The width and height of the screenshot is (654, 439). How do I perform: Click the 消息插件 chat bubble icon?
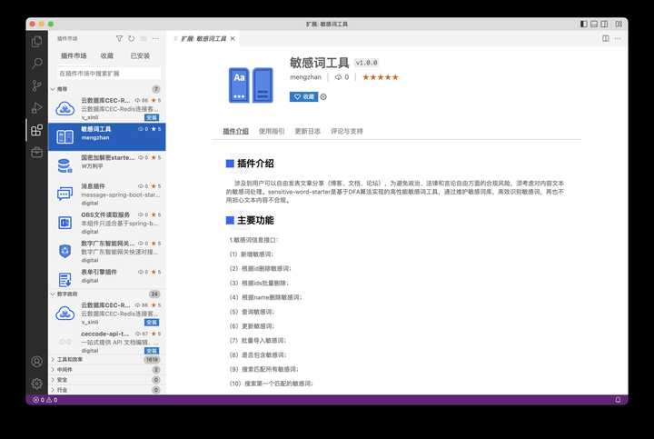coord(65,194)
